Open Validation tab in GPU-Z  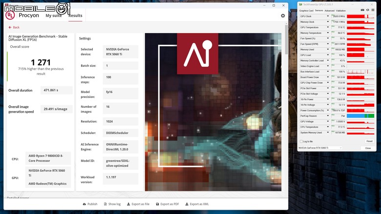pos(340,11)
